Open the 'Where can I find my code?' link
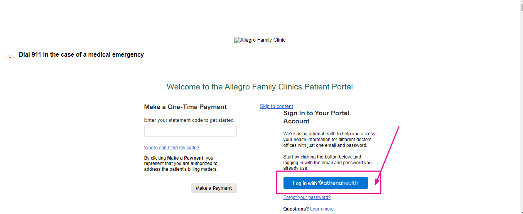Viewport: 523px width, 214px height. (172, 148)
